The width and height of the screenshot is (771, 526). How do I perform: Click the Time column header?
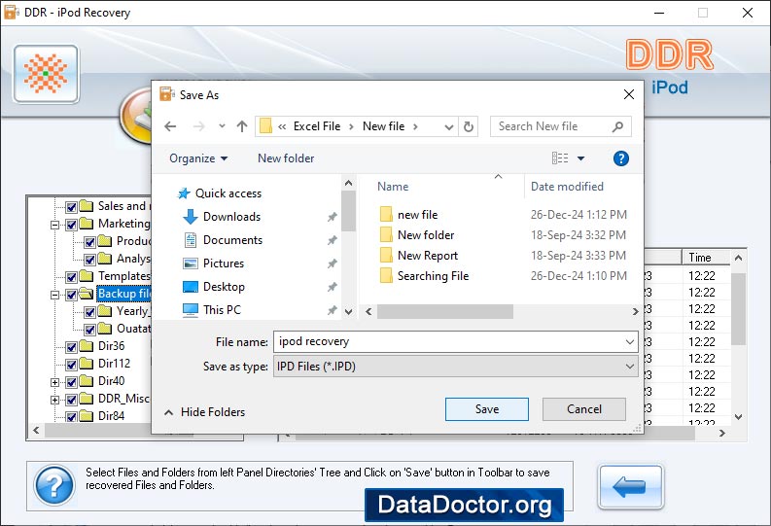[700, 258]
